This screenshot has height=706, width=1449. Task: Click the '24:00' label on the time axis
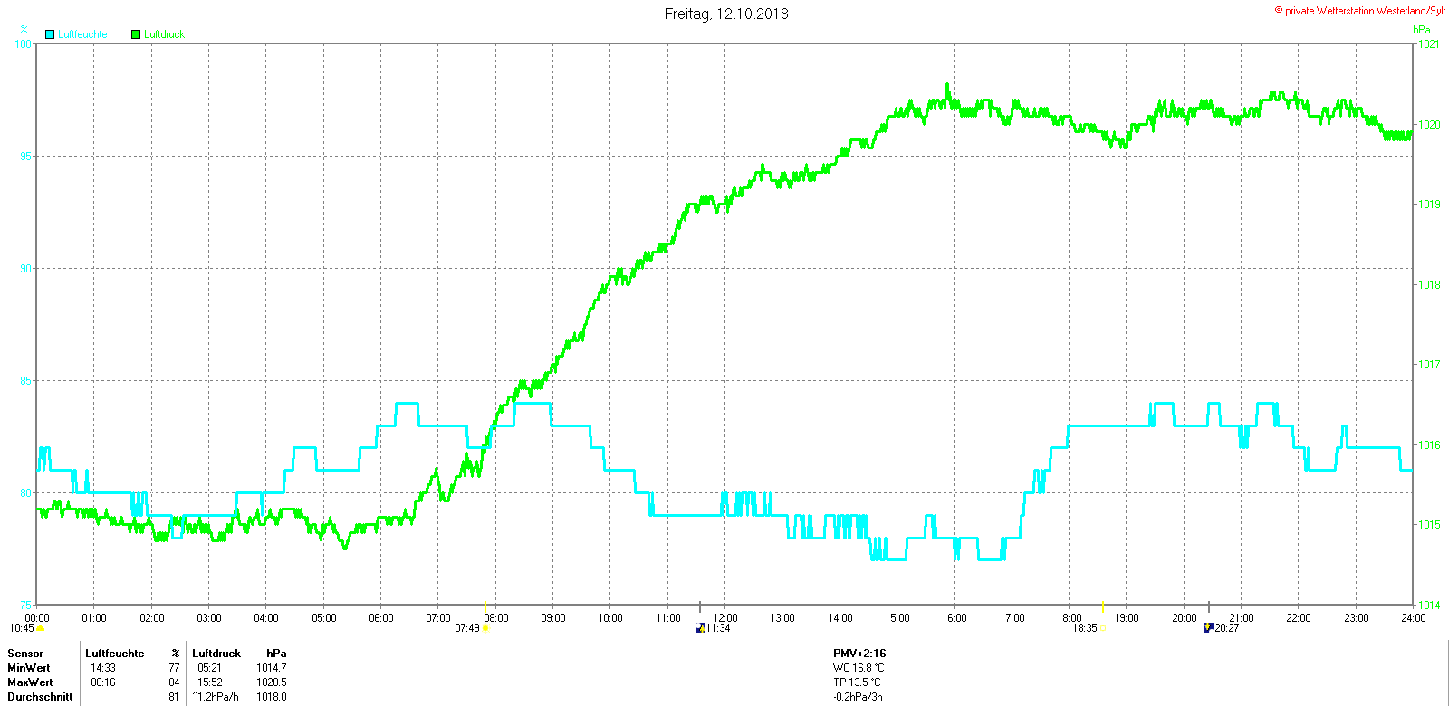point(1413,618)
